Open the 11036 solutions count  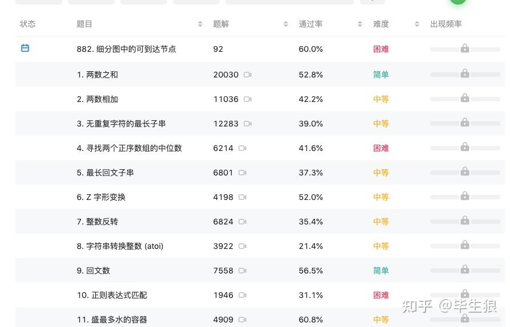tap(226, 99)
